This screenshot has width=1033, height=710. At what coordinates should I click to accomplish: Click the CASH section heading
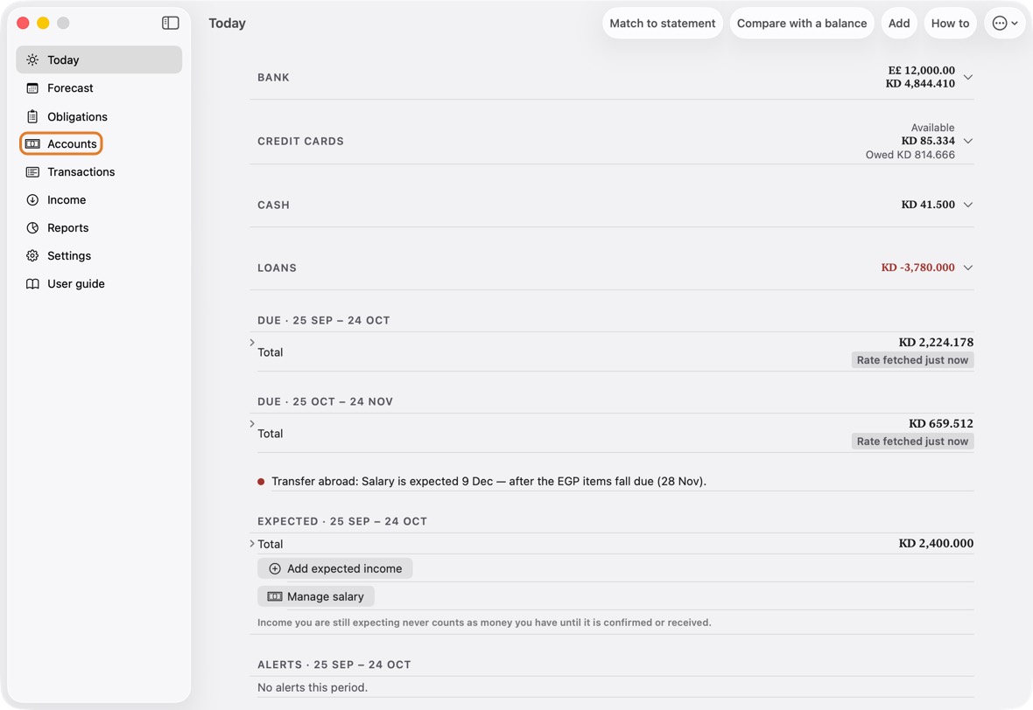pos(273,205)
